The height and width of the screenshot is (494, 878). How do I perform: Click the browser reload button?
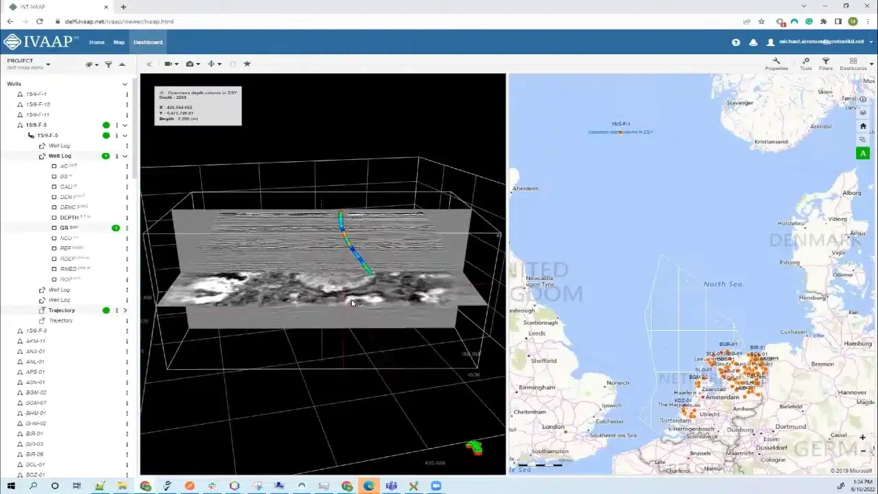[x=38, y=21]
